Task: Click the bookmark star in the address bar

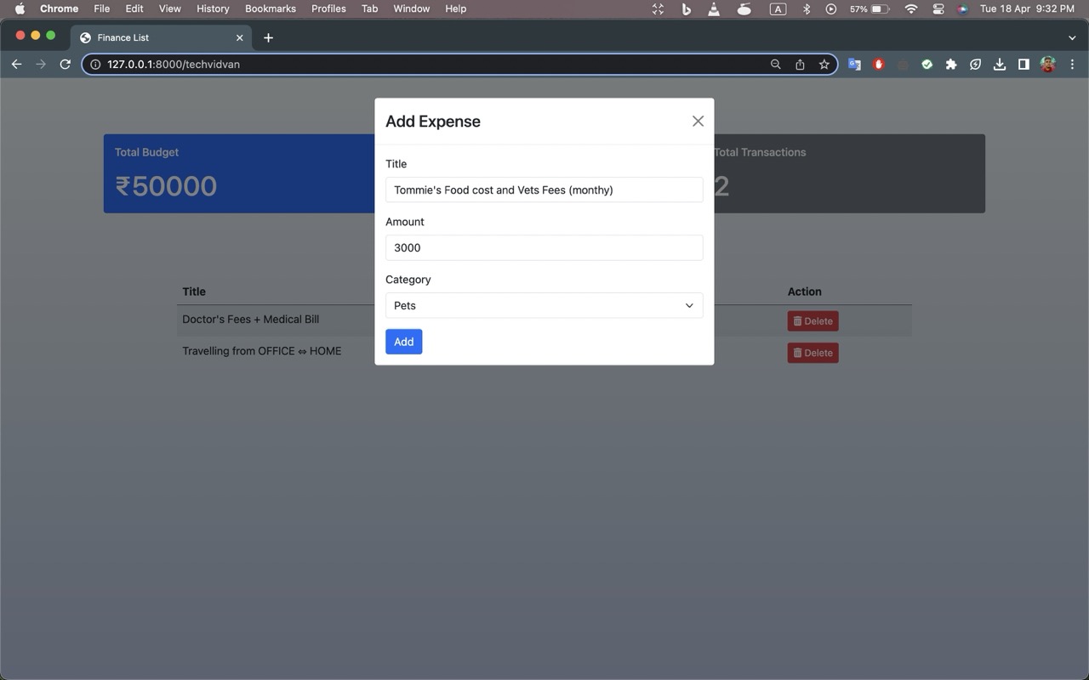Action: tap(824, 64)
